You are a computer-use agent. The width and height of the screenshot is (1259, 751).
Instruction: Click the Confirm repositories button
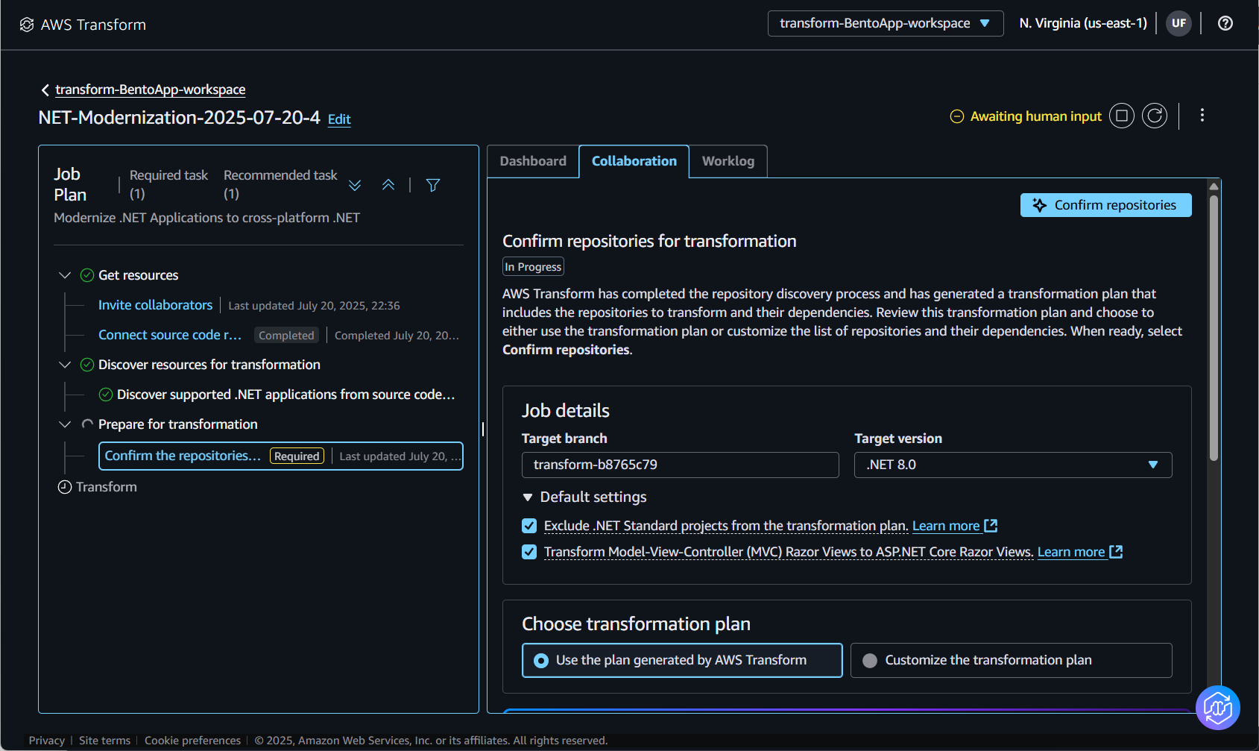tap(1106, 205)
